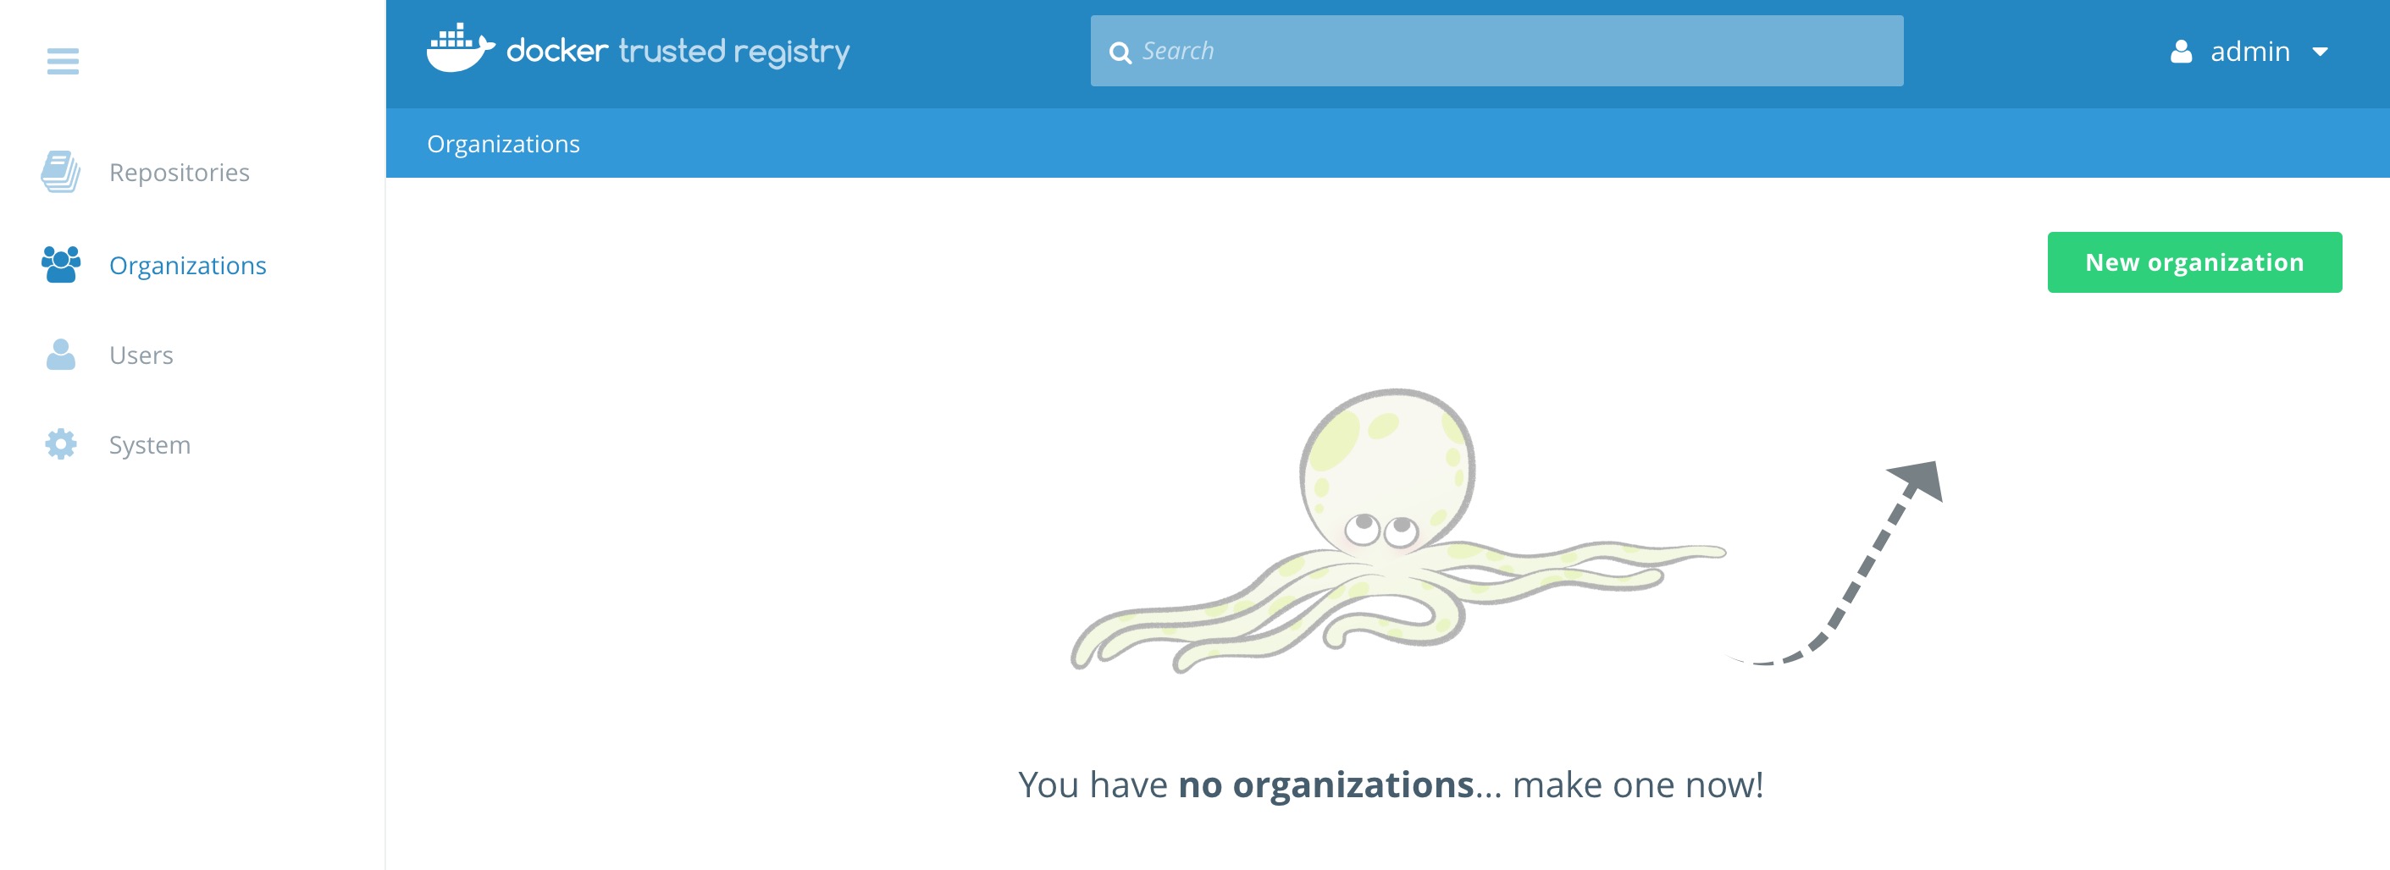Focus the Search input field
This screenshot has height=870, width=2390.
(1497, 51)
